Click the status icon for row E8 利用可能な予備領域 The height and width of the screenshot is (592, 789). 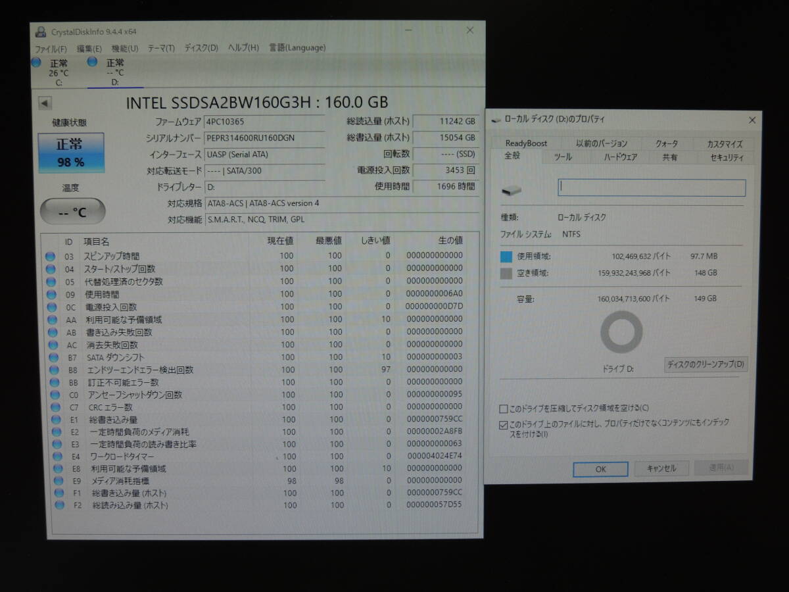click(59, 468)
